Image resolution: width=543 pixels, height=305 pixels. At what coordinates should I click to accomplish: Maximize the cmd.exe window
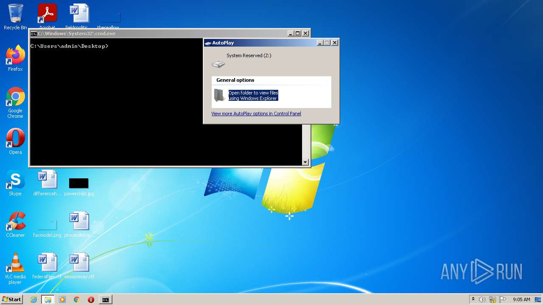pyautogui.click(x=298, y=33)
